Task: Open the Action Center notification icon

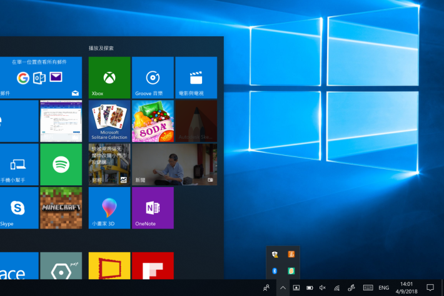Action: (x=430, y=288)
